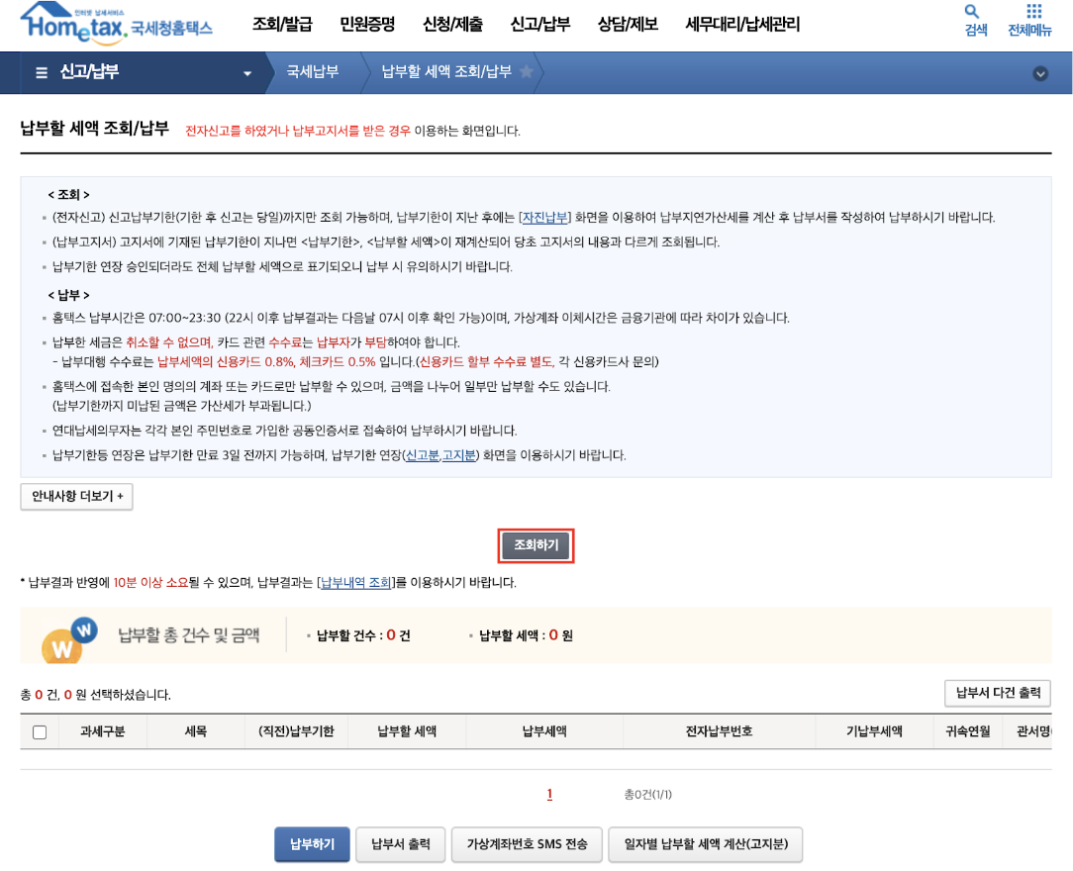Expand 안내사항 더보기 +

76,497
